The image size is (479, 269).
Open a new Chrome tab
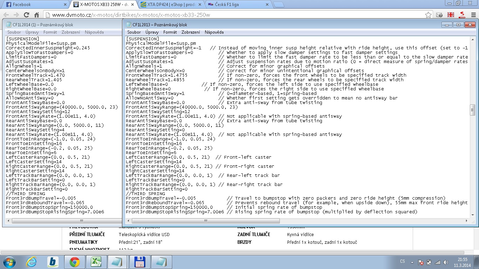[278, 5]
